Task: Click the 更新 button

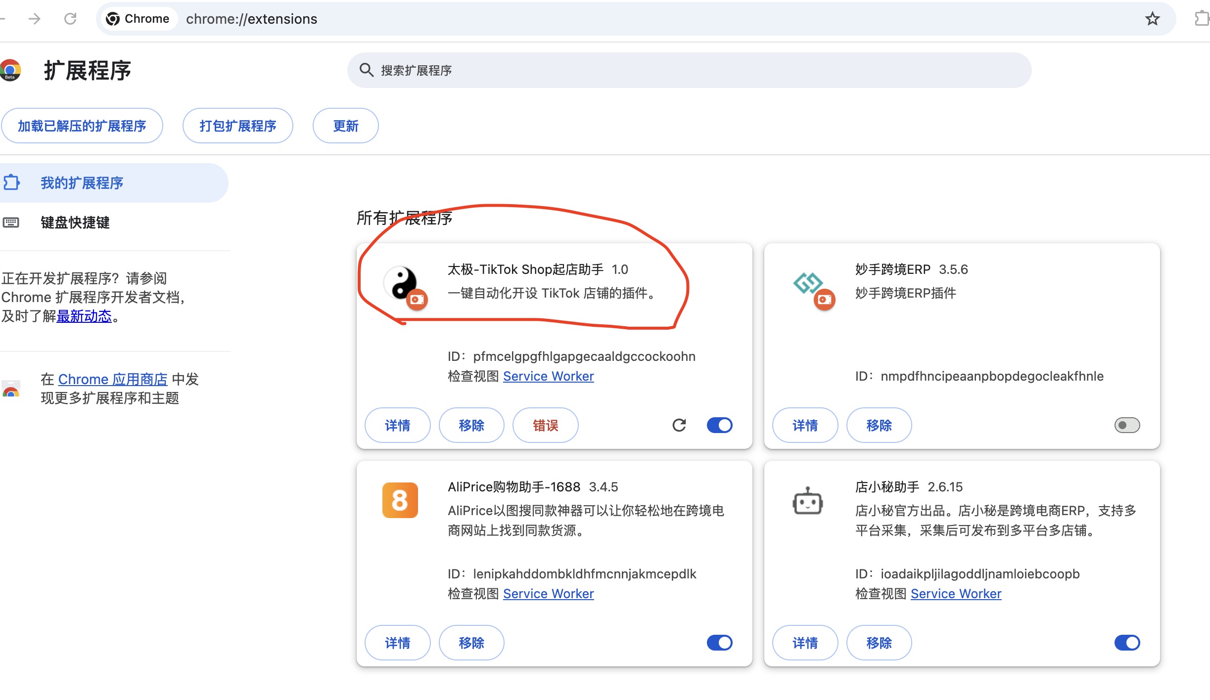Action: tap(346, 126)
